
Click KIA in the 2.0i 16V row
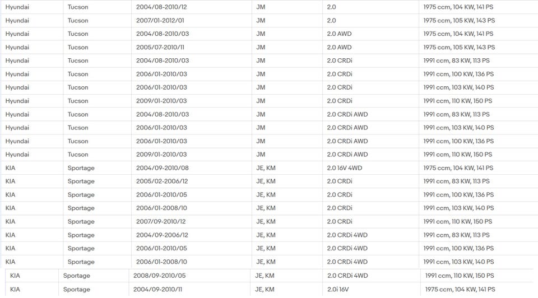click(15, 290)
